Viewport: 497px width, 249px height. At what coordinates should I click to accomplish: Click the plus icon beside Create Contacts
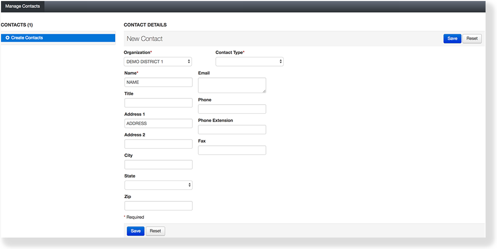(7, 38)
